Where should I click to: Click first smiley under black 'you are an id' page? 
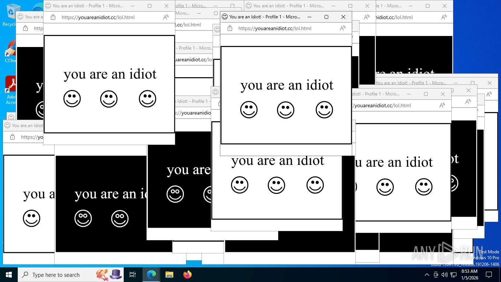[x=83, y=218]
